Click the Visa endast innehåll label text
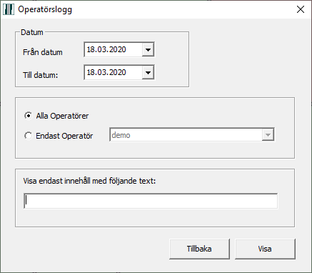This screenshot has height=273, width=312. coord(89,181)
